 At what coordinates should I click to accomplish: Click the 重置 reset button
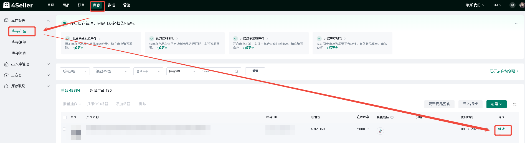255,71
